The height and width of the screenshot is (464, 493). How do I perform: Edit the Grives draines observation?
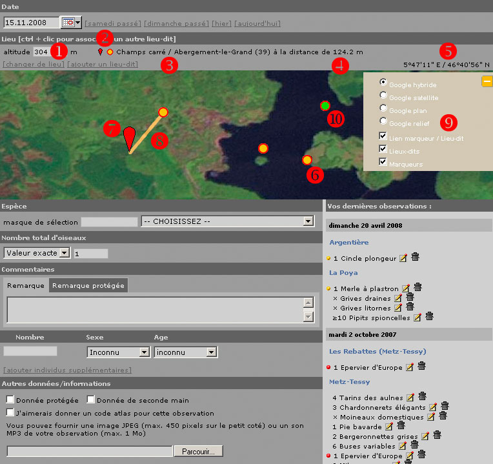point(398,298)
